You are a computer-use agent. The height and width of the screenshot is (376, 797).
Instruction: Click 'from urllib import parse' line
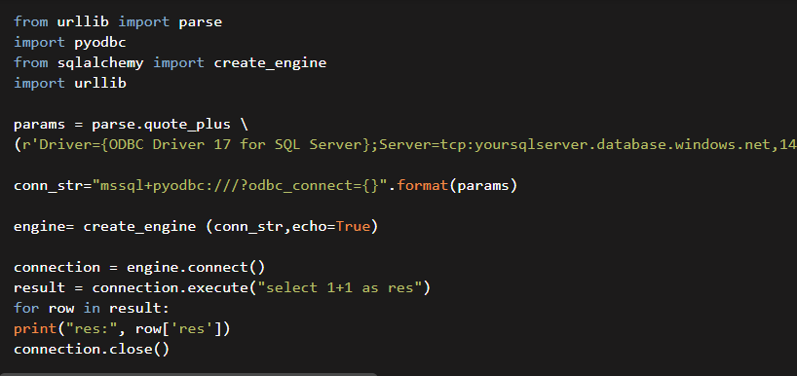(x=118, y=22)
